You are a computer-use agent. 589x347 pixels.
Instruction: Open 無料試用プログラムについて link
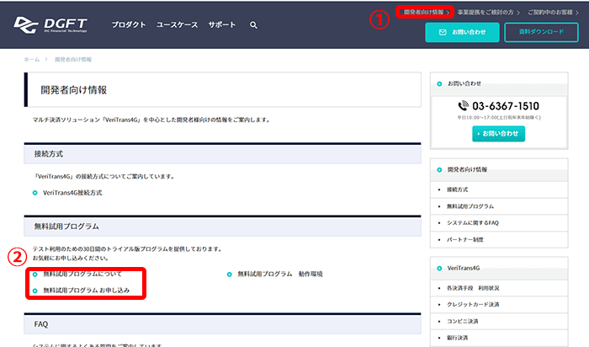[x=82, y=274]
